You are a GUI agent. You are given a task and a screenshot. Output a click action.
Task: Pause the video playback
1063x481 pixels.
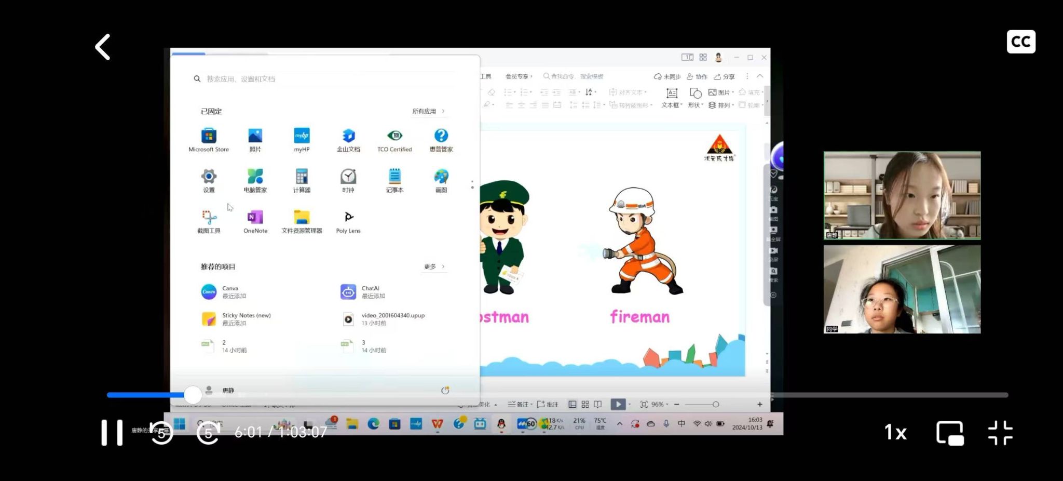[x=112, y=432]
